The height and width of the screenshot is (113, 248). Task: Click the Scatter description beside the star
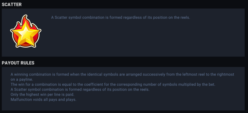[121, 17]
